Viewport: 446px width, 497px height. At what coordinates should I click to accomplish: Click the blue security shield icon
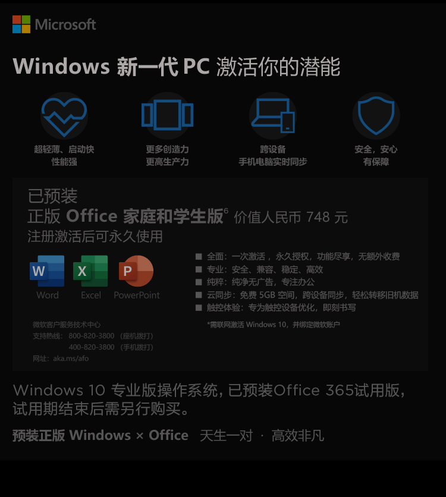pyautogui.click(x=376, y=115)
